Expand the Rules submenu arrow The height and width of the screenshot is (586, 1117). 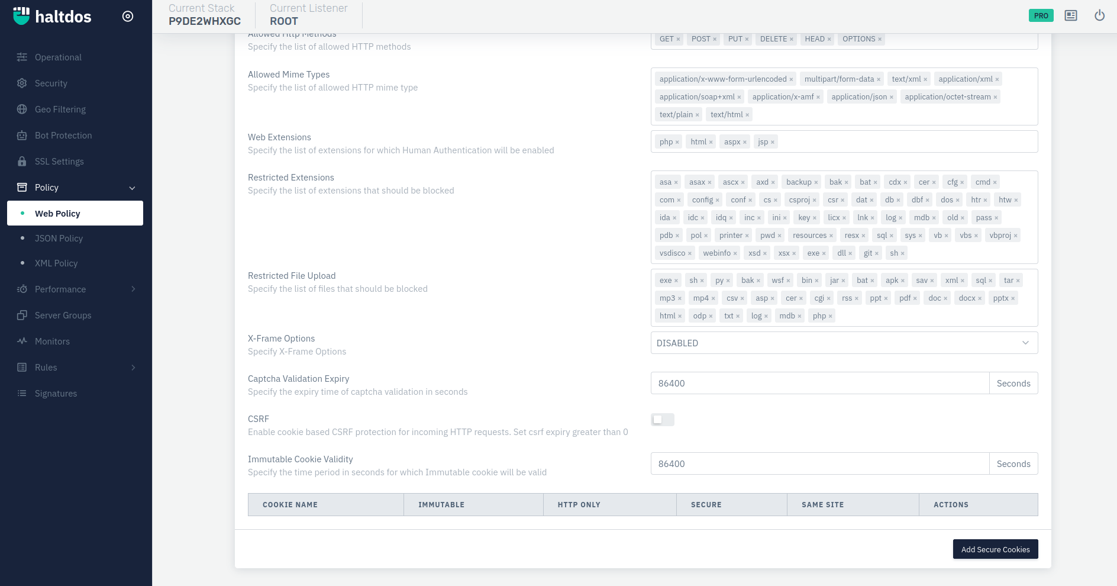pyautogui.click(x=133, y=368)
